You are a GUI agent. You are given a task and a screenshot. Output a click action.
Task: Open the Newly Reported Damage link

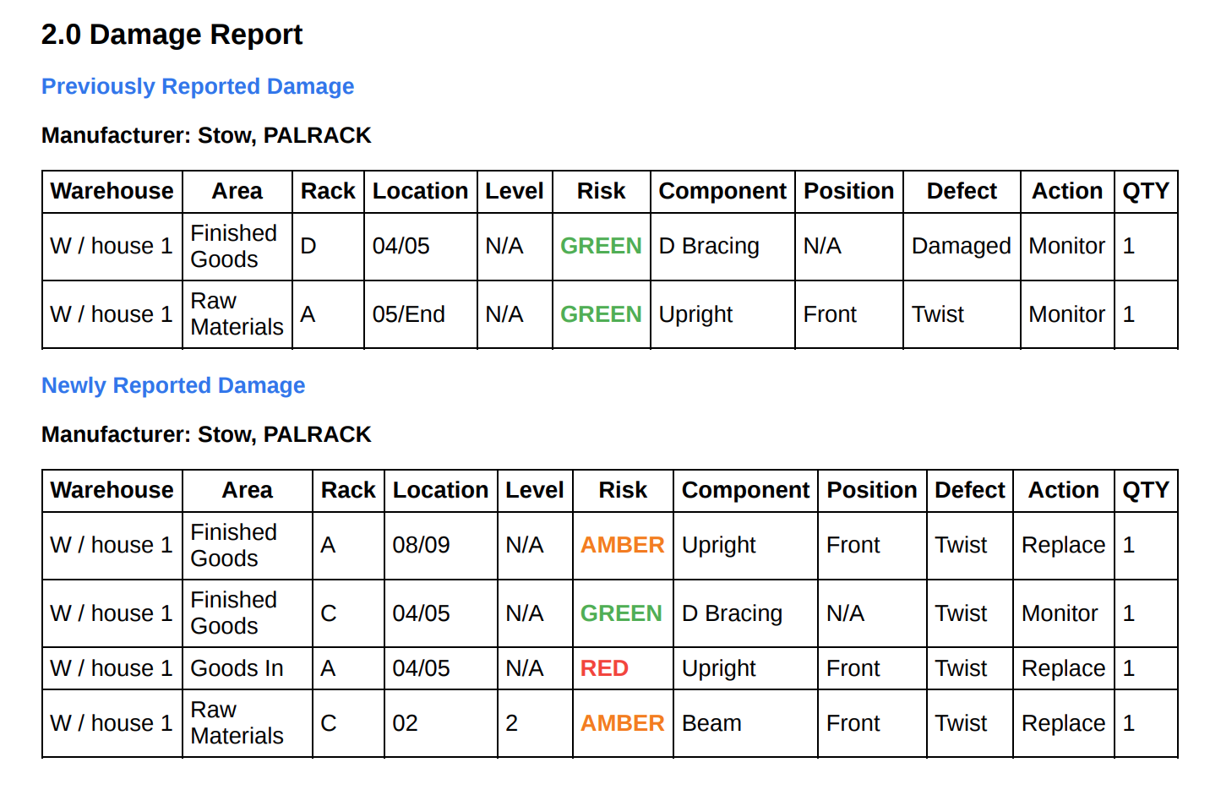(173, 385)
